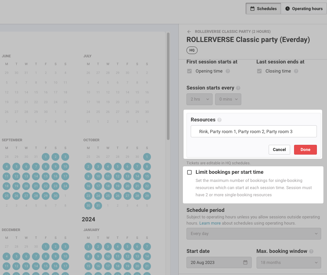
Task: Click the Resources field listing party rooms
Action: (x=254, y=131)
